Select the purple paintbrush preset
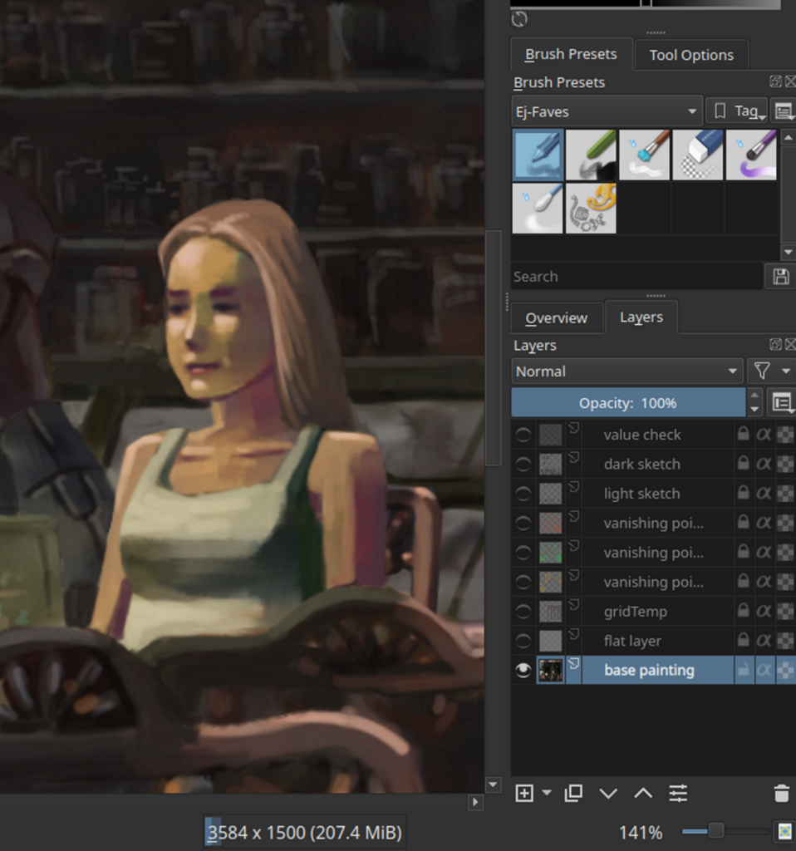Viewport: 796px width, 851px height. (x=751, y=155)
